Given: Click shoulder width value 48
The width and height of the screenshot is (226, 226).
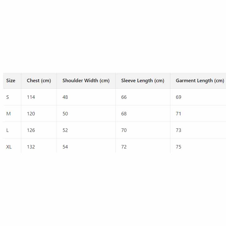Looking at the screenshot, I should [65, 97].
